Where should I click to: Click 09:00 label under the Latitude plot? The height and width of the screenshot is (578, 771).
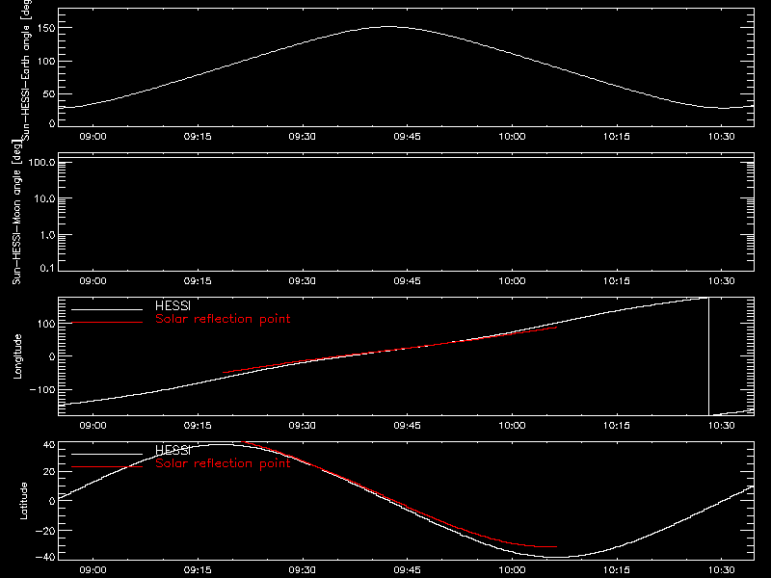point(93,569)
